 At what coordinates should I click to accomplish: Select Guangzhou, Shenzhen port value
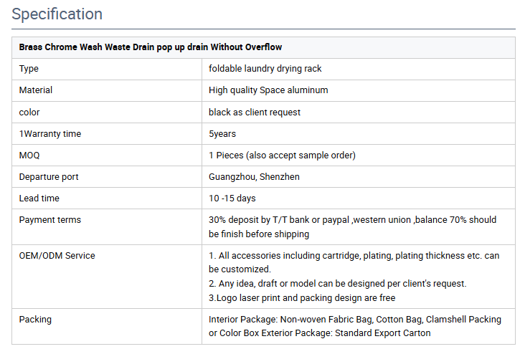tap(254, 177)
